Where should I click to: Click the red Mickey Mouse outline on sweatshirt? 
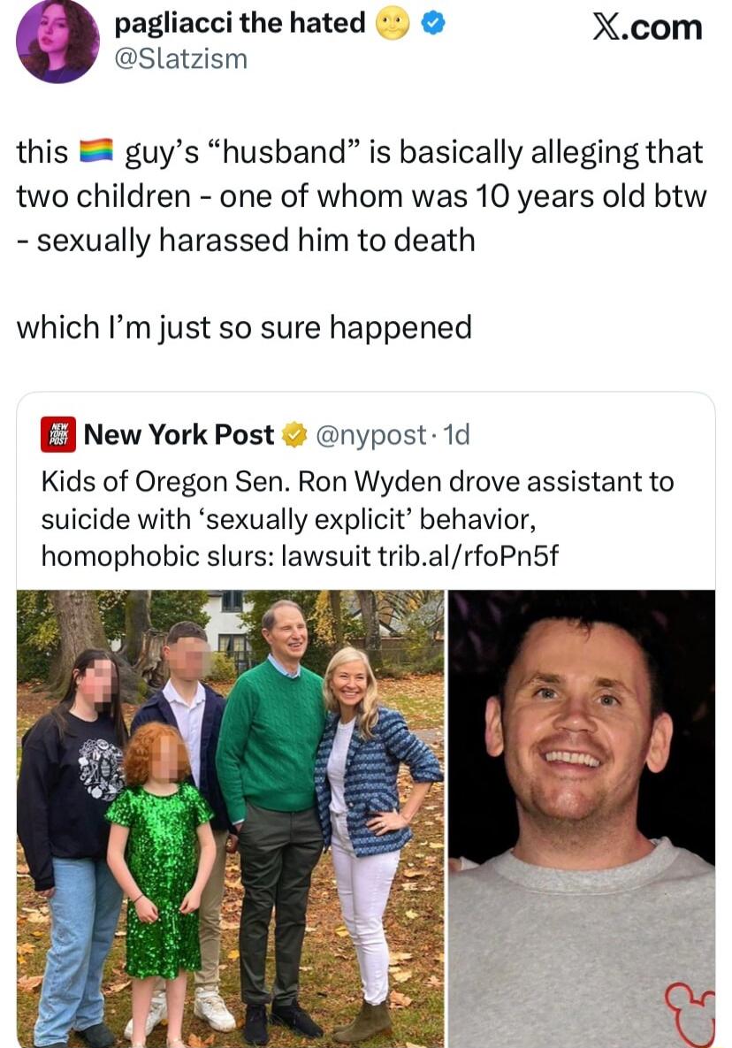[x=690, y=1014]
